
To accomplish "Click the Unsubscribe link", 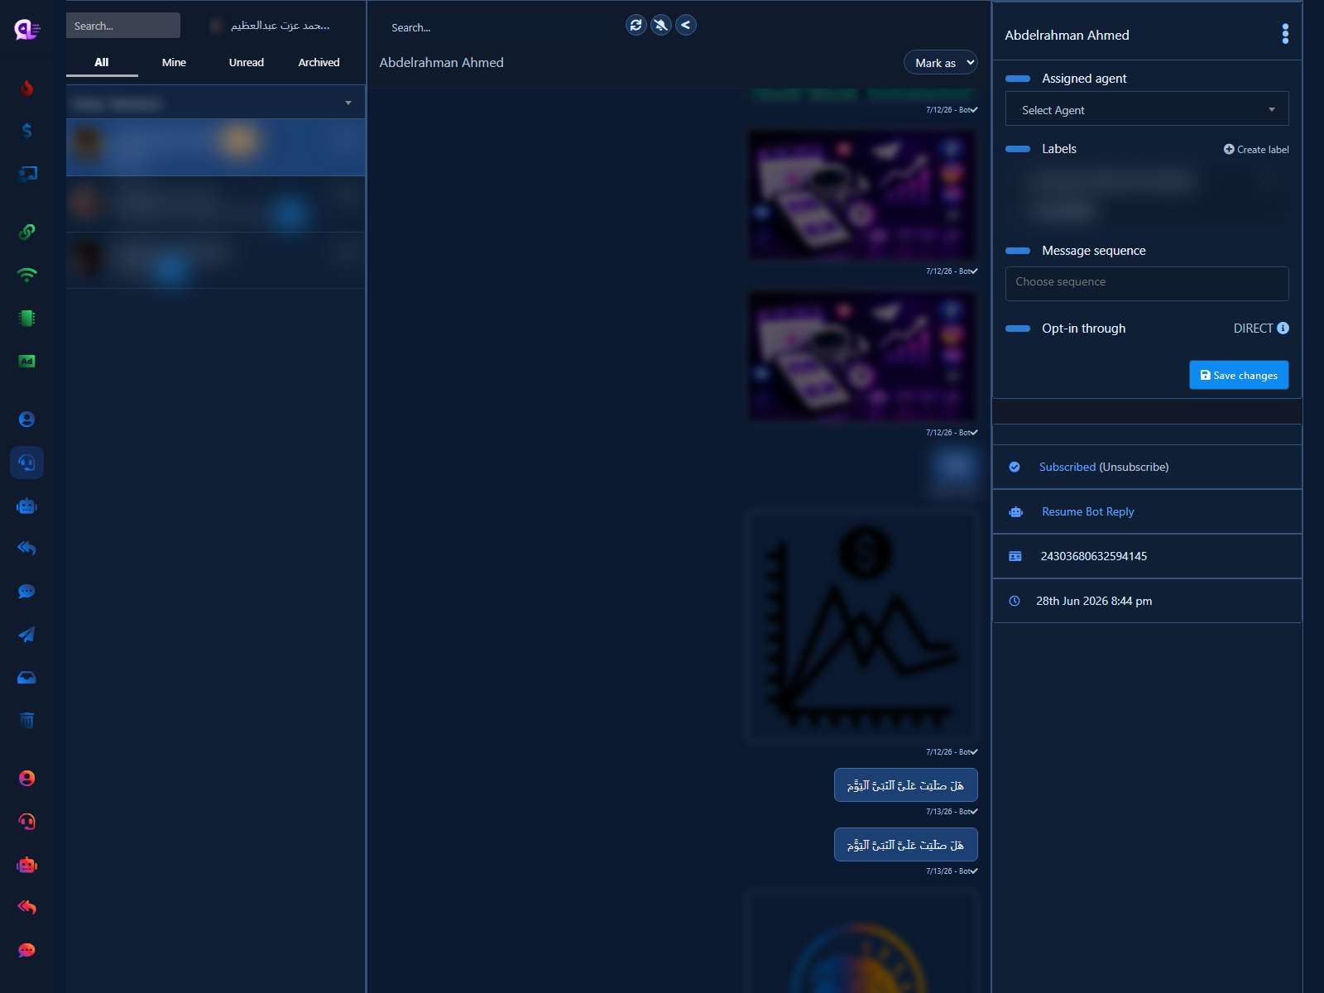I will (x=1134, y=467).
